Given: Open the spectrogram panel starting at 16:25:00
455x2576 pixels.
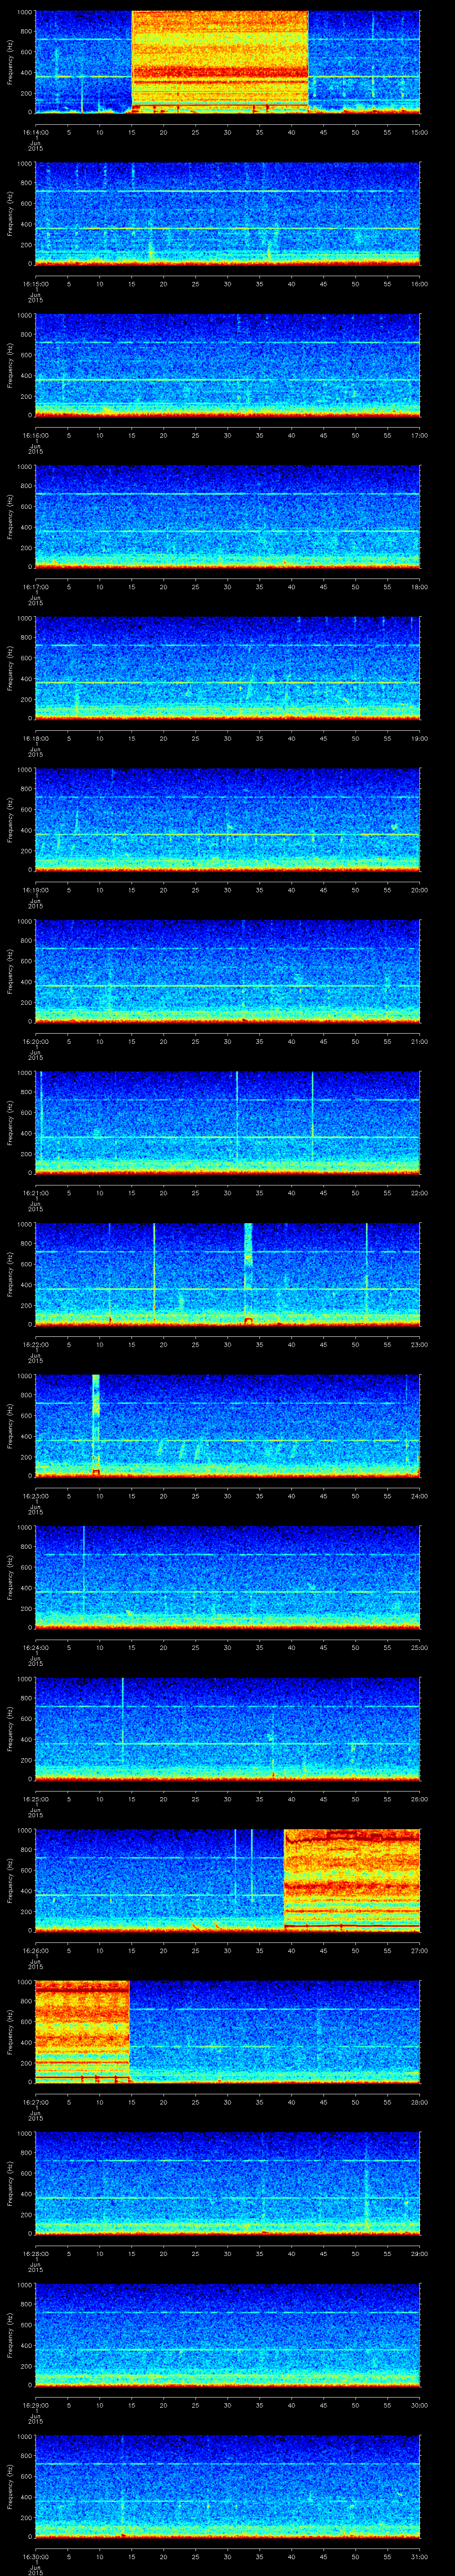Looking at the screenshot, I should [228, 1728].
